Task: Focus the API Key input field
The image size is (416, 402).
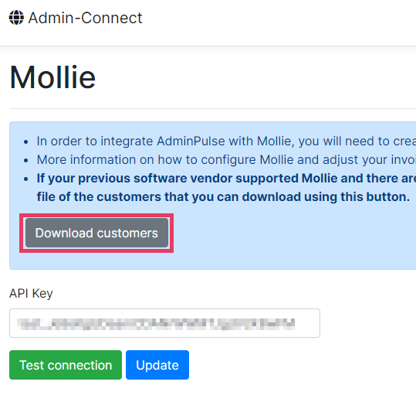Action: 164,323
